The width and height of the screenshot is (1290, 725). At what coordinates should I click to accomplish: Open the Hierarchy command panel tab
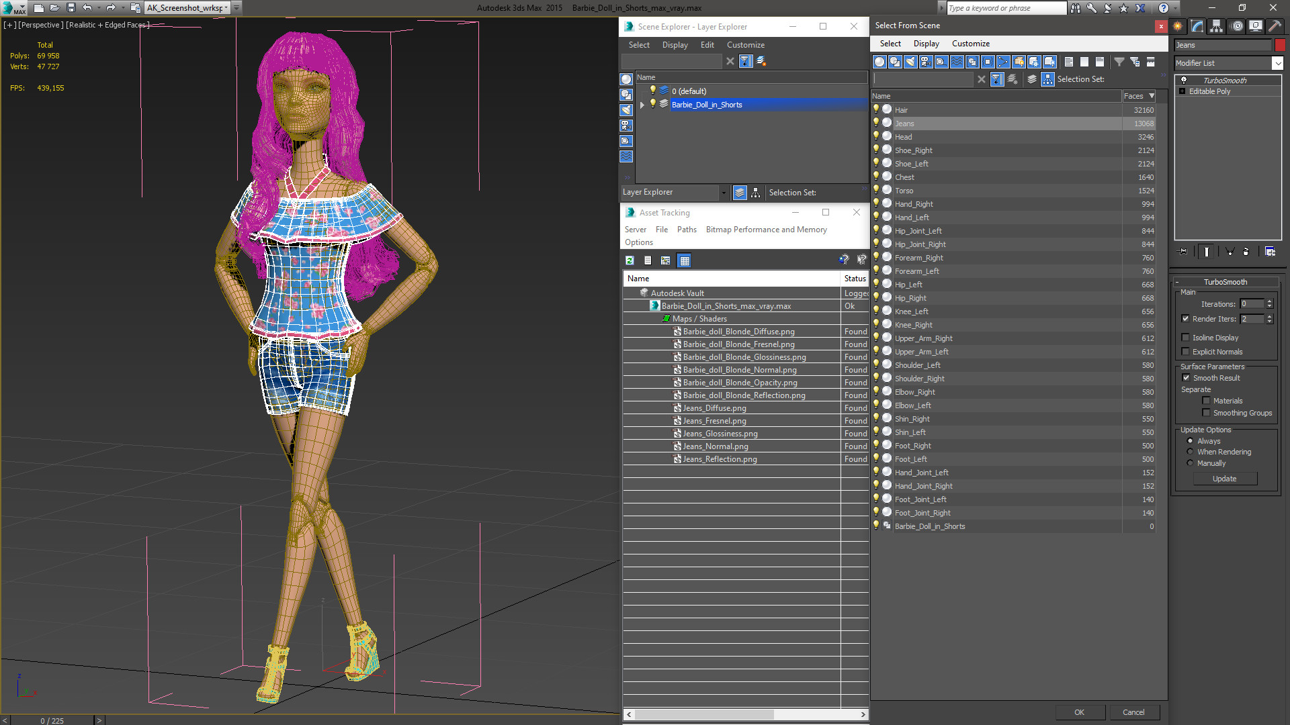pyautogui.click(x=1217, y=26)
